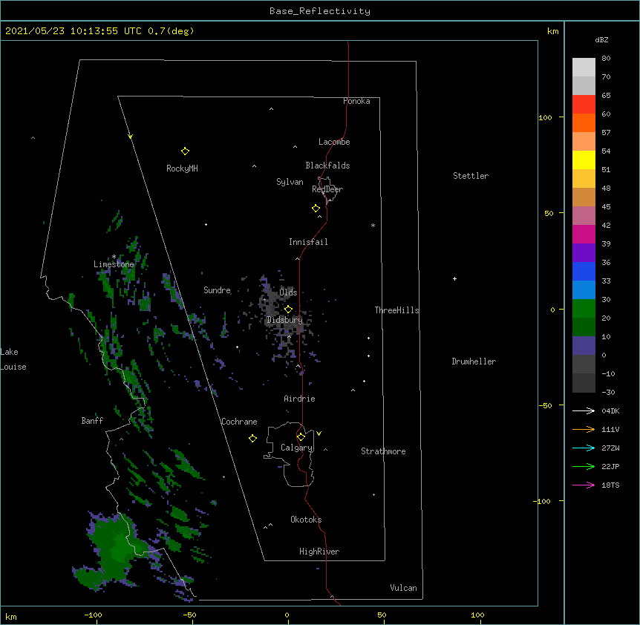The width and height of the screenshot is (640, 625).
Task: Click the Stettler town label
Action: click(471, 176)
